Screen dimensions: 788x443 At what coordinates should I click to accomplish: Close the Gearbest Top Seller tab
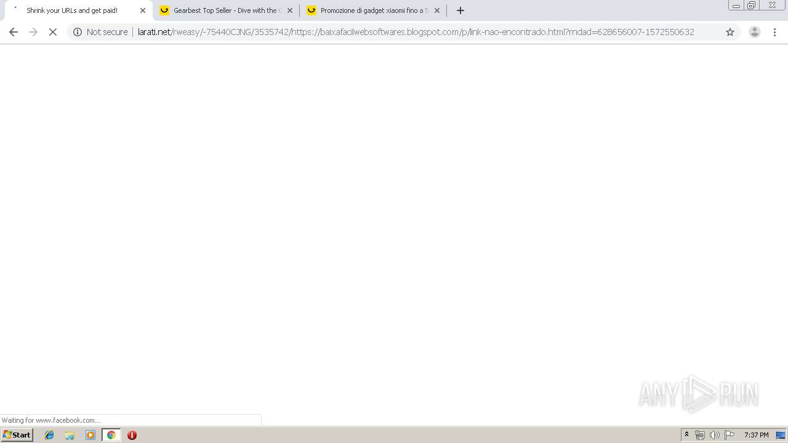pyautogui.click(x=290, y=10)
